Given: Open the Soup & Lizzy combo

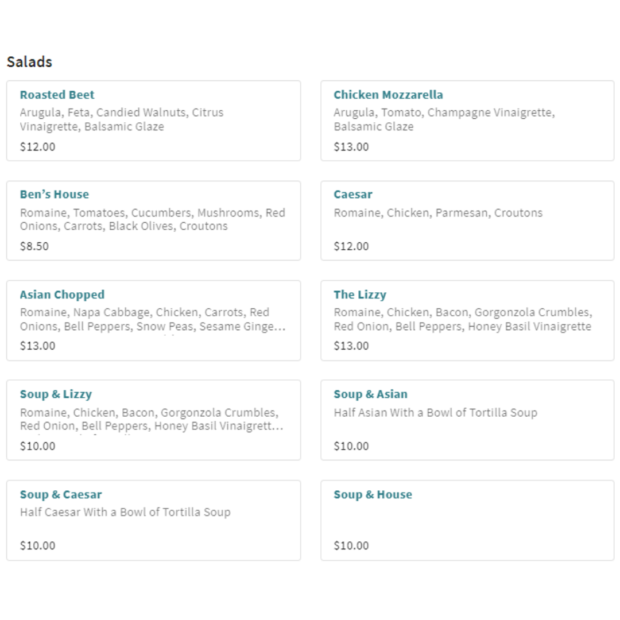Looking at the screenshot, I should 56,394.
